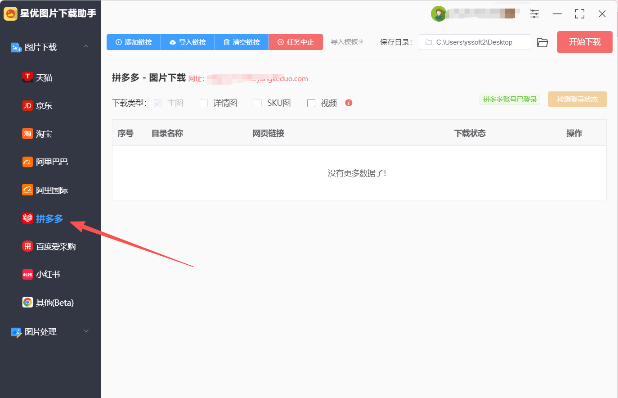Open the save folder browse icon
The height and width of the screenshot is (398, 618).
pyautogui.click(x=542, y=42)
